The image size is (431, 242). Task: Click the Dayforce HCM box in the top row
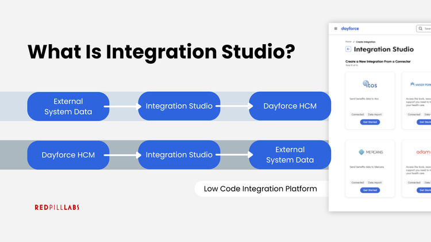click(x=290, y=106)
